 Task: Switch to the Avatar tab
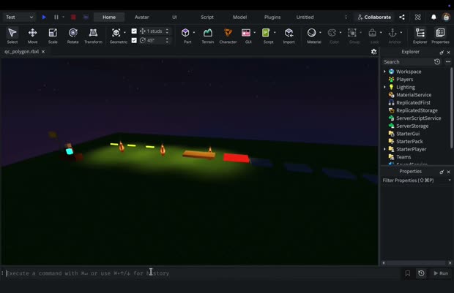point(141,17)
